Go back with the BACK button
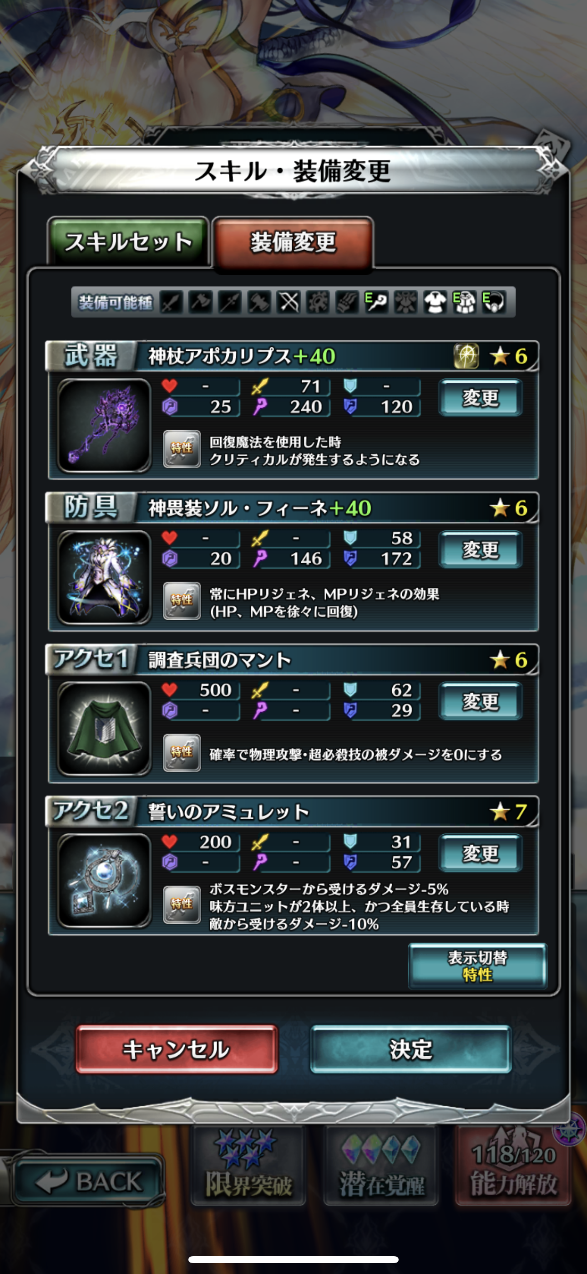 (x=89, y=1181)
